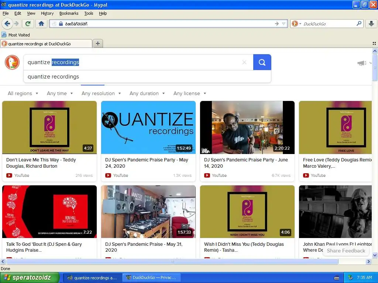Click the system tray icon beside the clock
Screen dimensions: 378x283
351,277
